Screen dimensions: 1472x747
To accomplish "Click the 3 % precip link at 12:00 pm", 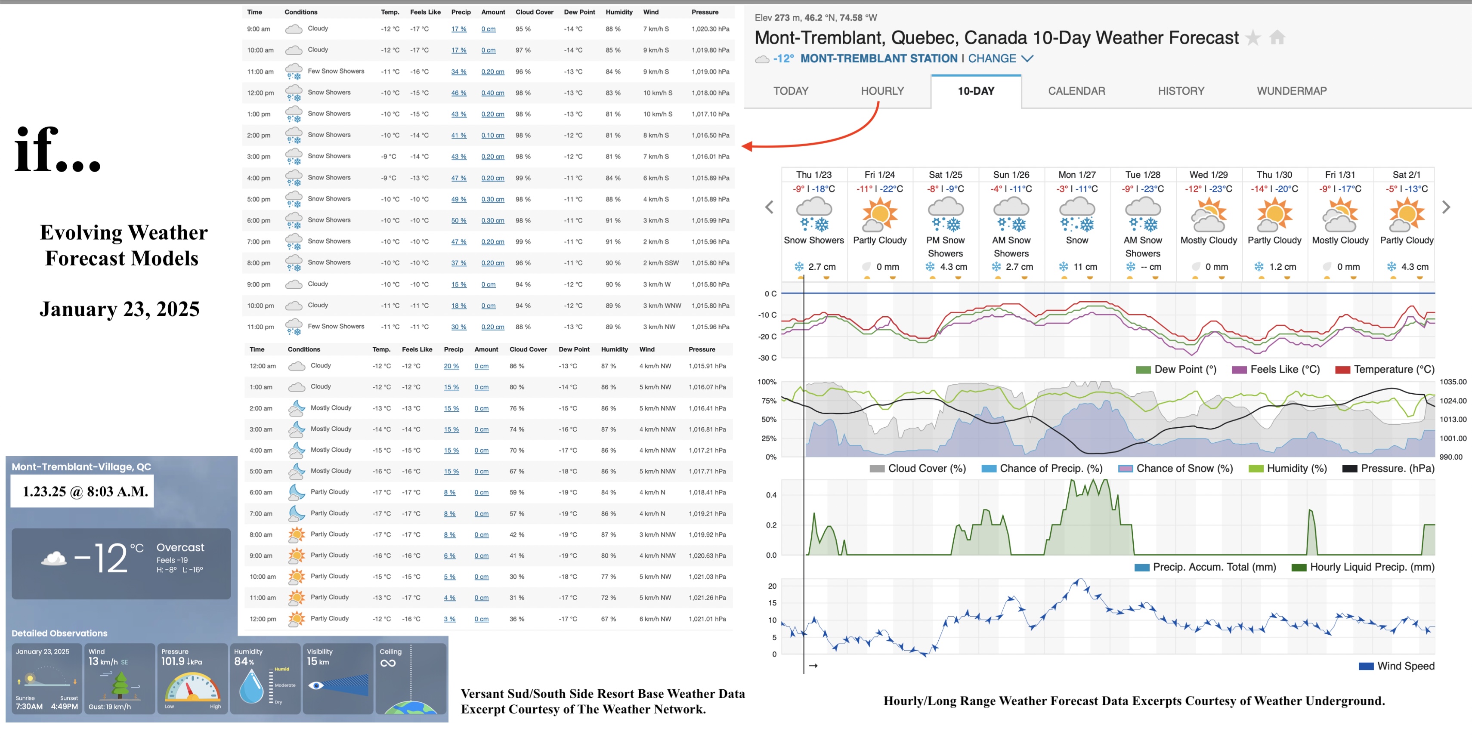I will pyautogui.click(x=450, y=619).
